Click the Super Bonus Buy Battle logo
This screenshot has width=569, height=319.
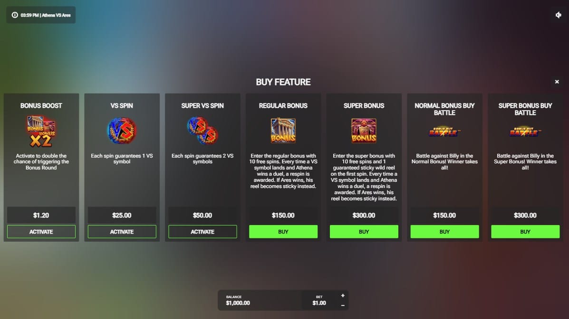(525, 131)
